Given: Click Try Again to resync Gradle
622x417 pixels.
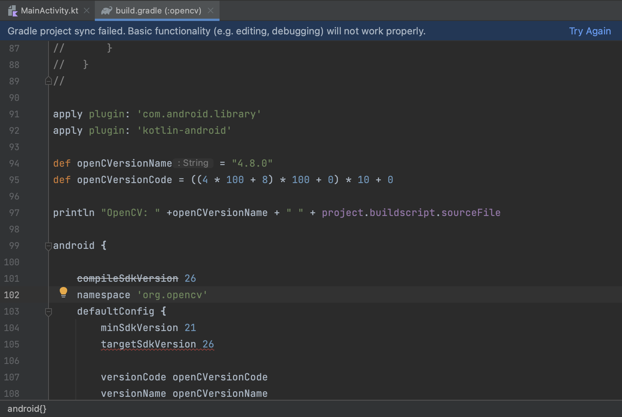Looking at the screenshot, I should pyautogui.click(x=590, y=31).
